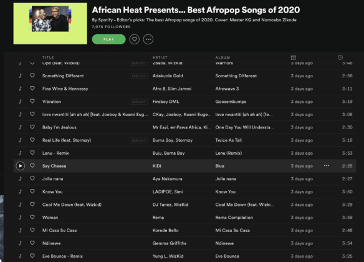364x262 pixels.
Task: Click the TITLE column header
Action: pos(48,57)
